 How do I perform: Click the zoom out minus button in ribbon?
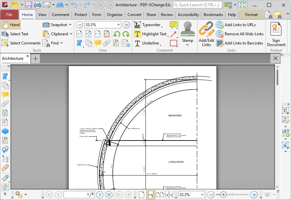click(x=79, y=25)
